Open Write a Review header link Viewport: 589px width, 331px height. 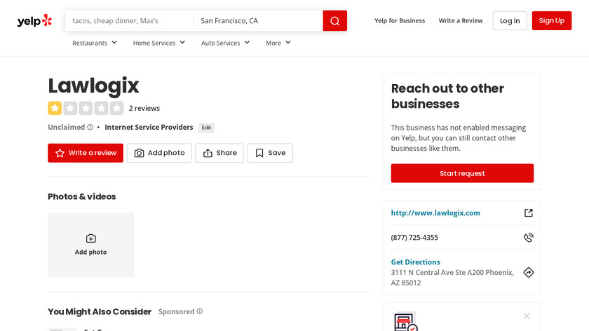[x=461, y=20]
